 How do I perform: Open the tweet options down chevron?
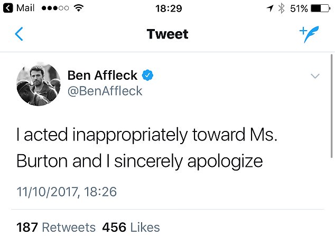315,77
